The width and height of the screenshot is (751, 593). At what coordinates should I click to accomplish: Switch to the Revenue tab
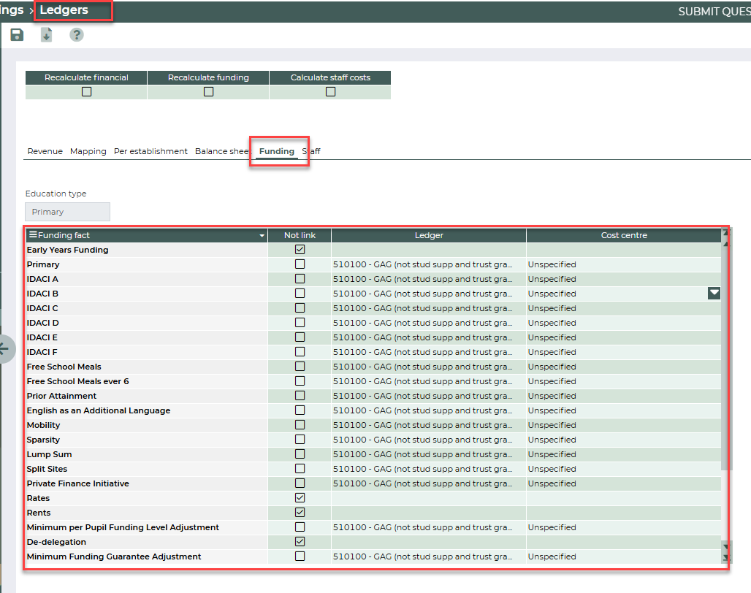pyautogui.click(x=45, y=151)
